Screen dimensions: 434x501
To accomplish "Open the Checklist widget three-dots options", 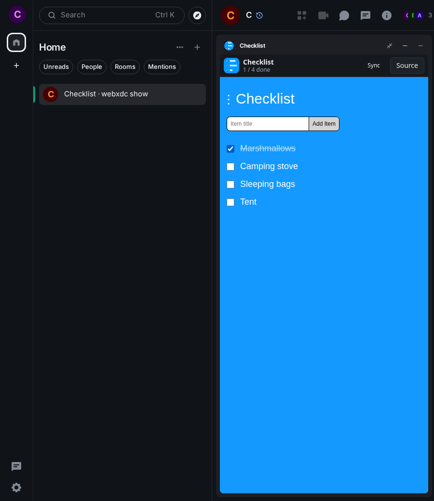I will click(x=420, y=46).
